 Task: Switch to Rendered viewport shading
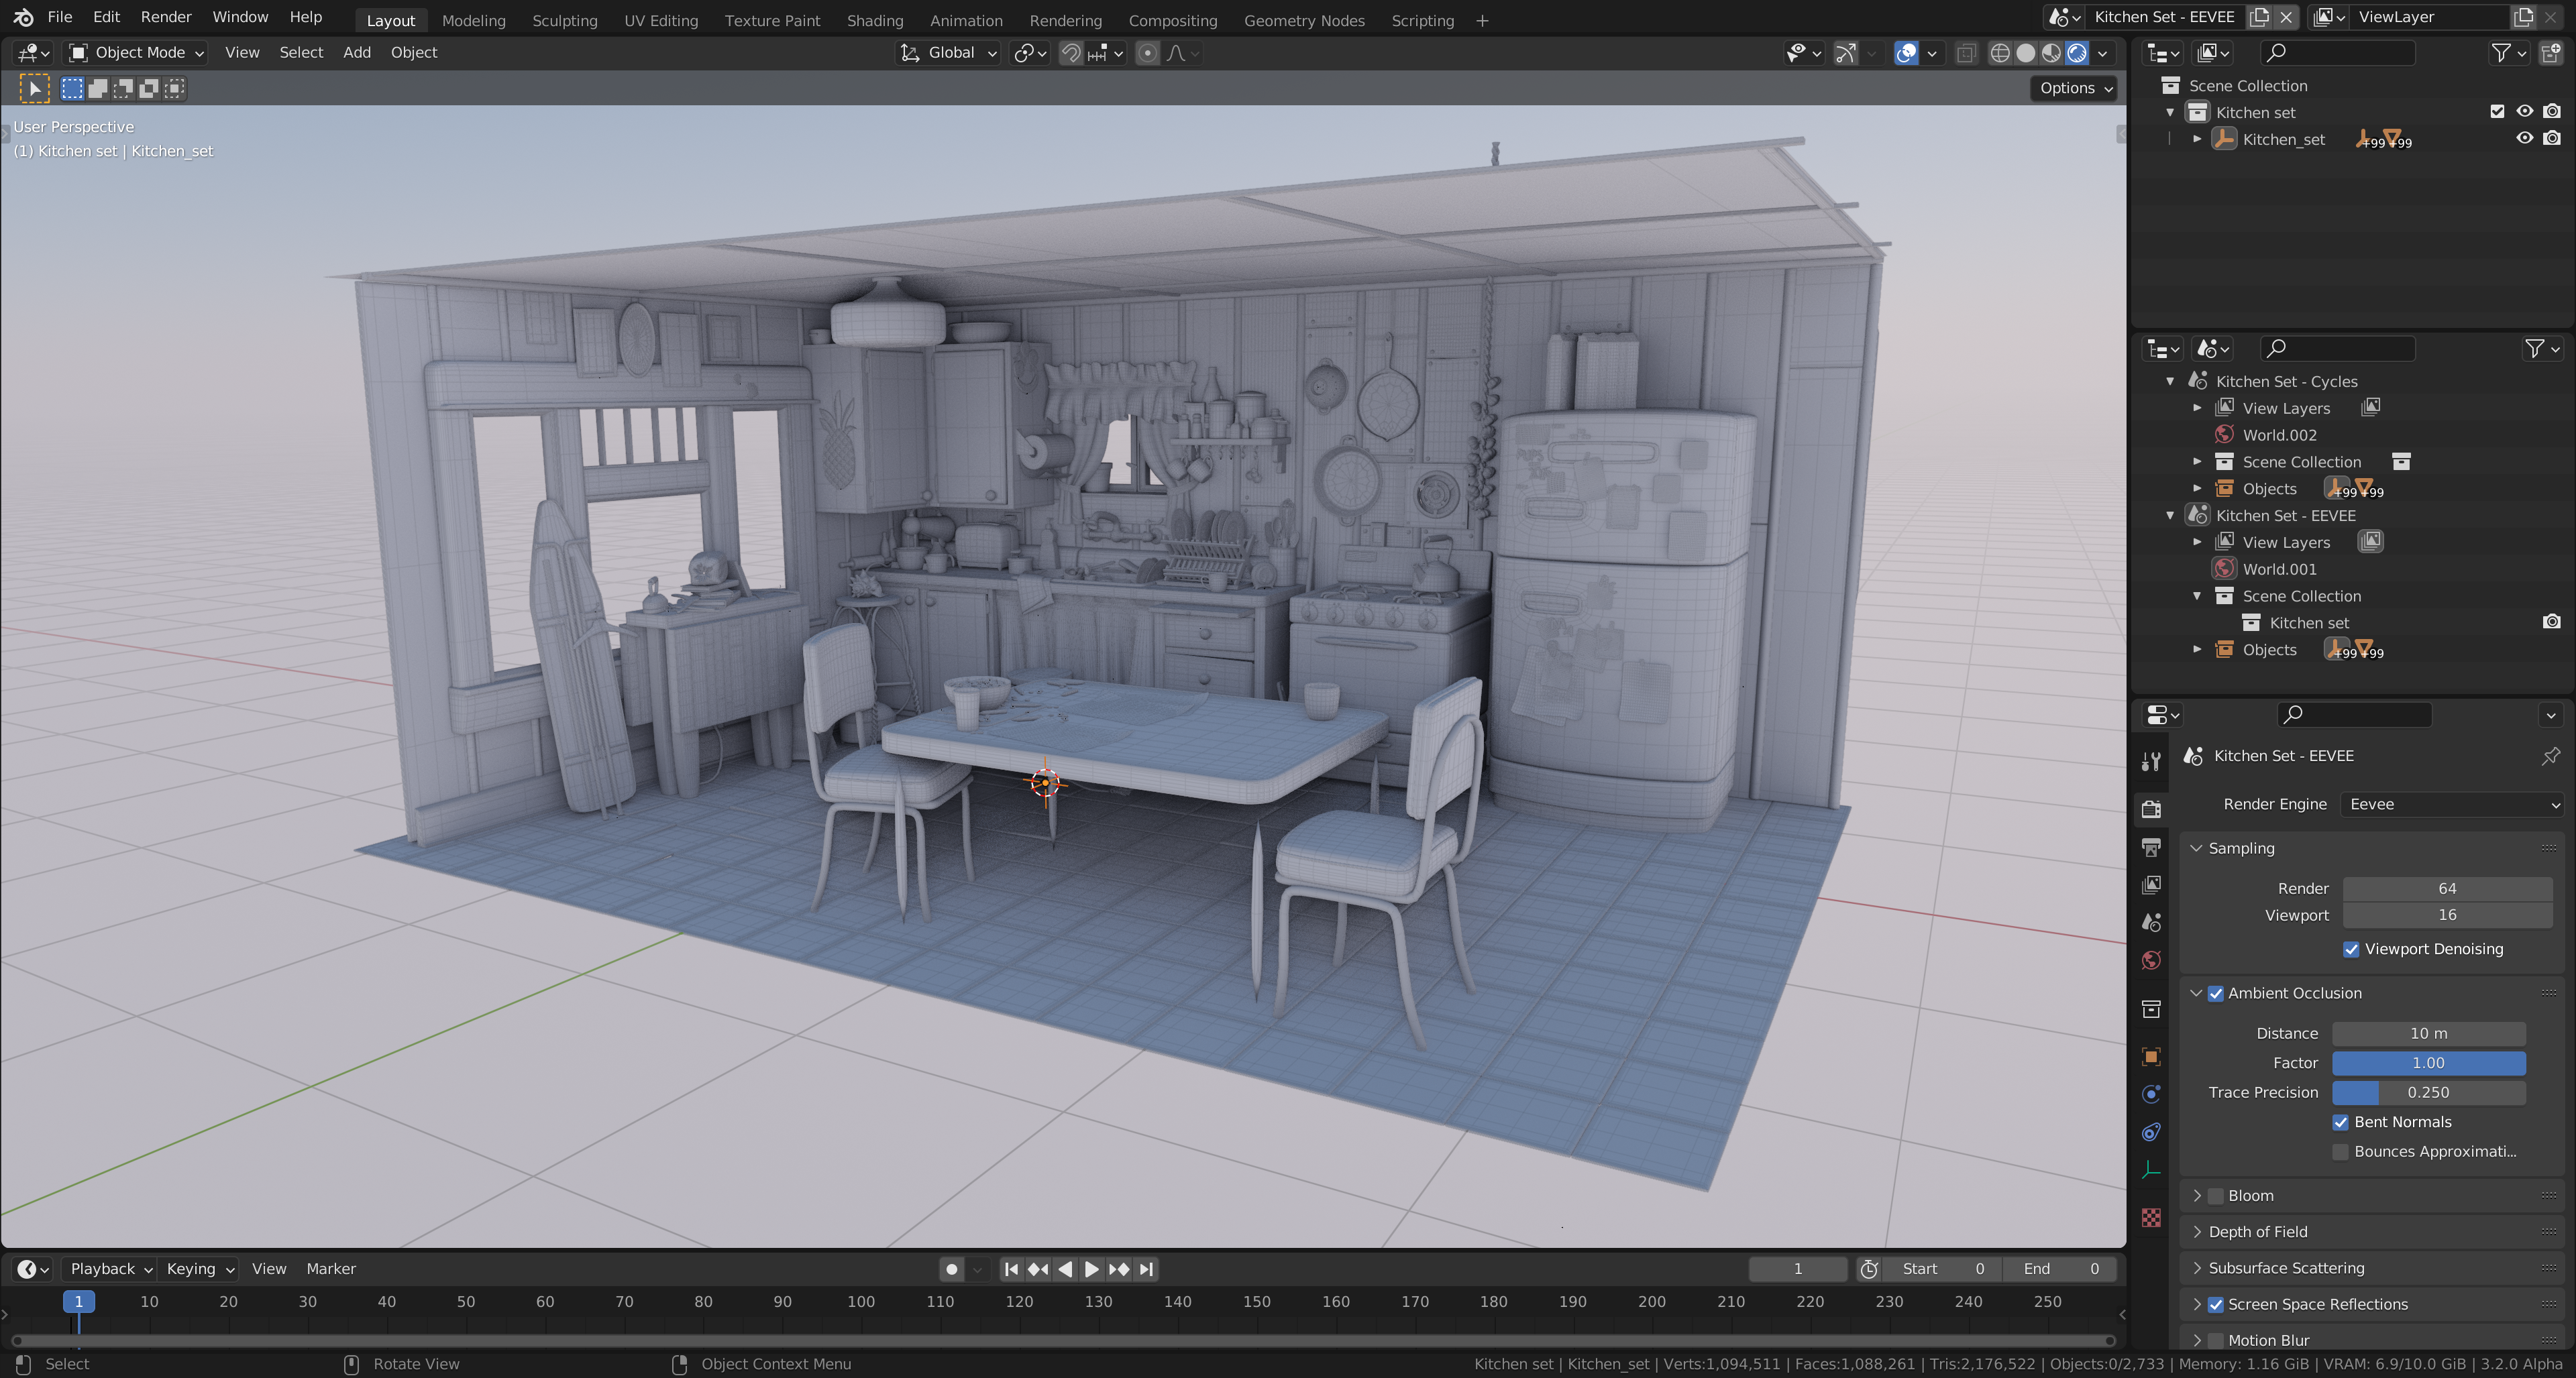2078,53
